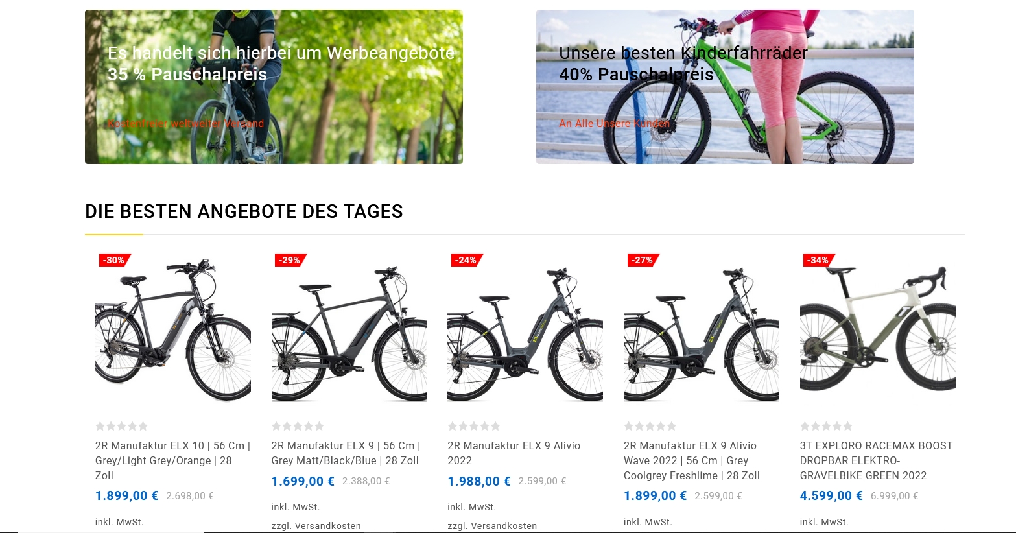
Task: Click star rating under ELX 9 Alivio 2022
Action: [474, 426]
